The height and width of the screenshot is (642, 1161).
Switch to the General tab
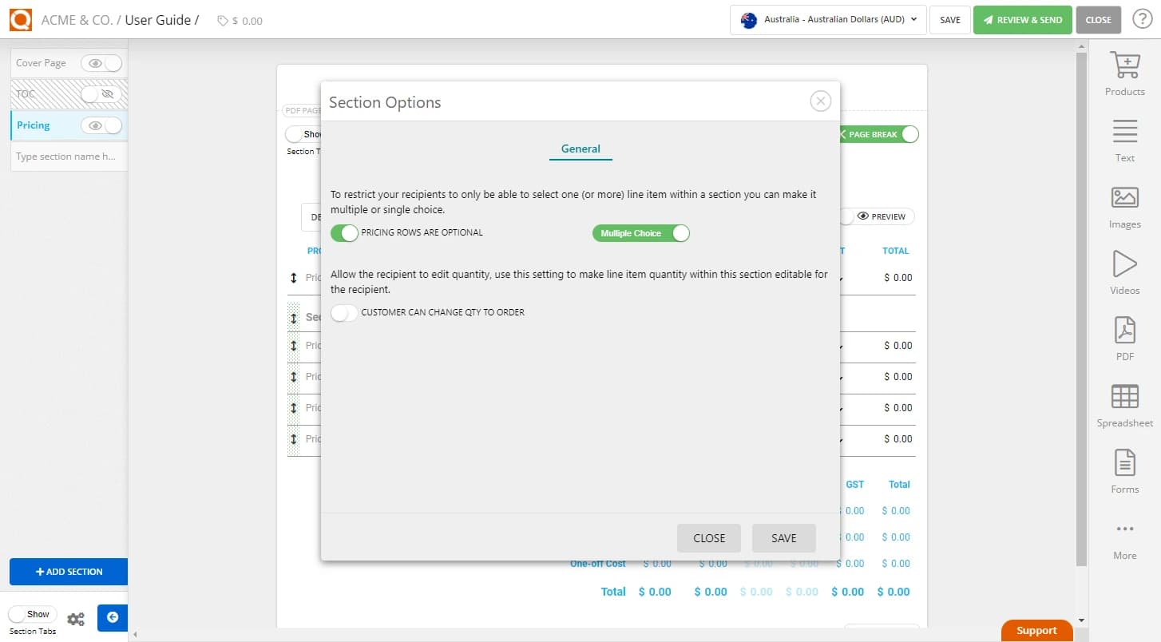(x=580, y=149)
